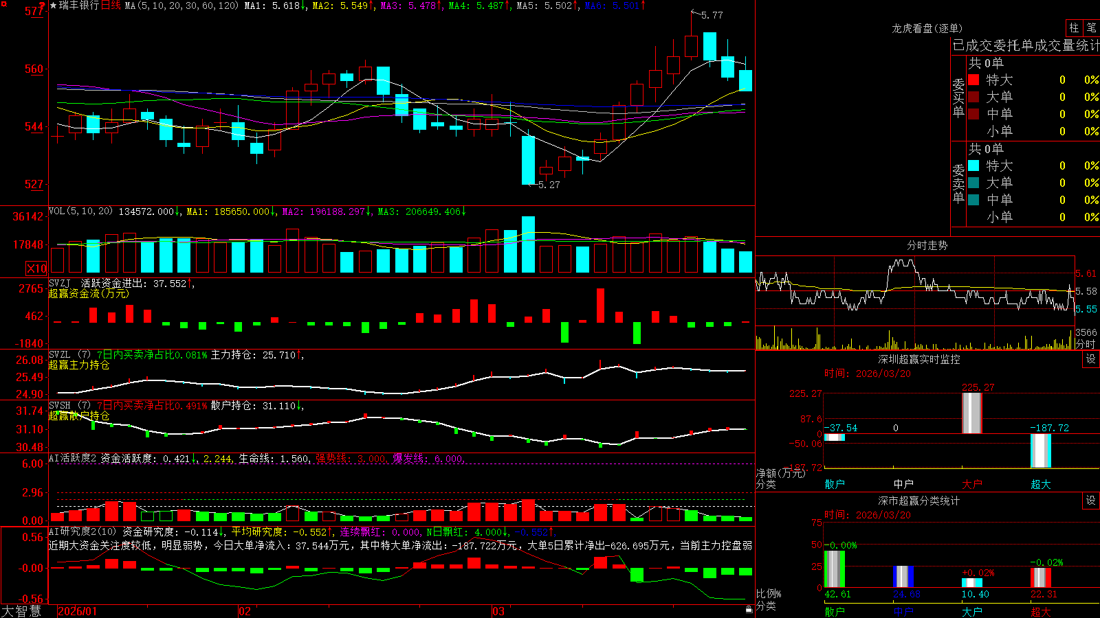The width and height of the screenshot is (1100, 618).
Task: Click the 日线 period label
Action: (x=111, y=5)
